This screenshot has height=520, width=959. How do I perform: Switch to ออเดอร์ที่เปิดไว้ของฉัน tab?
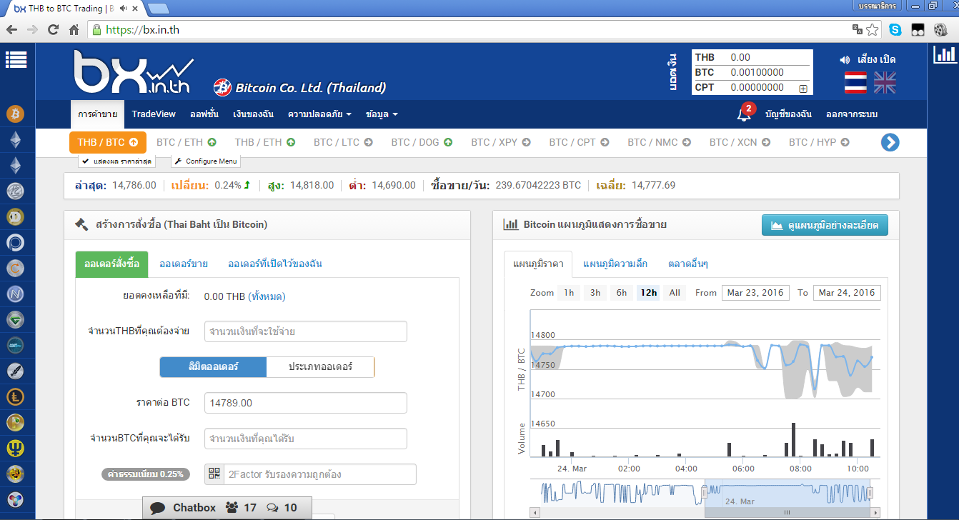coord(274,264)
